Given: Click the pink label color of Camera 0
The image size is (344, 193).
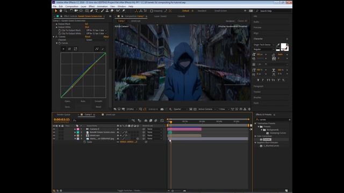Looking at the screenshot, I should pyautogui.click(x=78, y=129).
